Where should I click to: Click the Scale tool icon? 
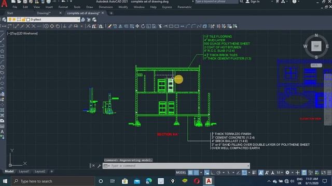[149, 26]
